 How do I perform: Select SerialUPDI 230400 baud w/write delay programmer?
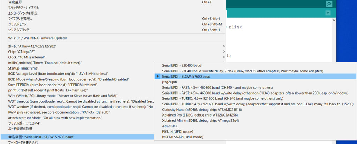coord(255,71)
